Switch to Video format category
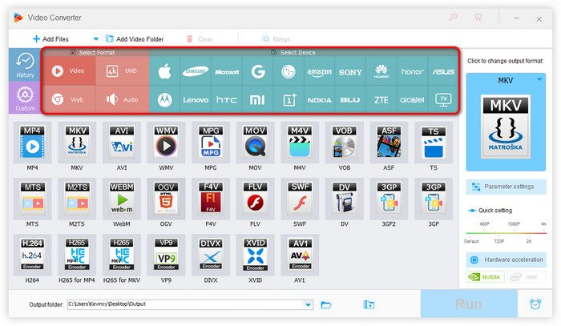The image size is (561, 326). tap(69, 70)
